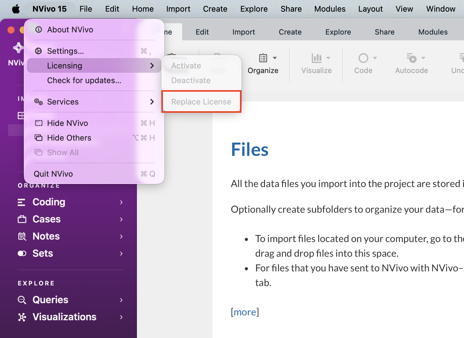Click the red close window button
Image resolution: width=464 pixels, height=338 pixels.
pos(11,30)
